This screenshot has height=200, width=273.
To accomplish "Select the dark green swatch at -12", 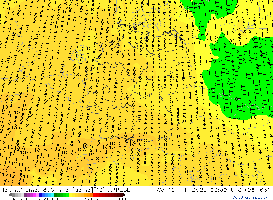I will [x=55, y=195].
